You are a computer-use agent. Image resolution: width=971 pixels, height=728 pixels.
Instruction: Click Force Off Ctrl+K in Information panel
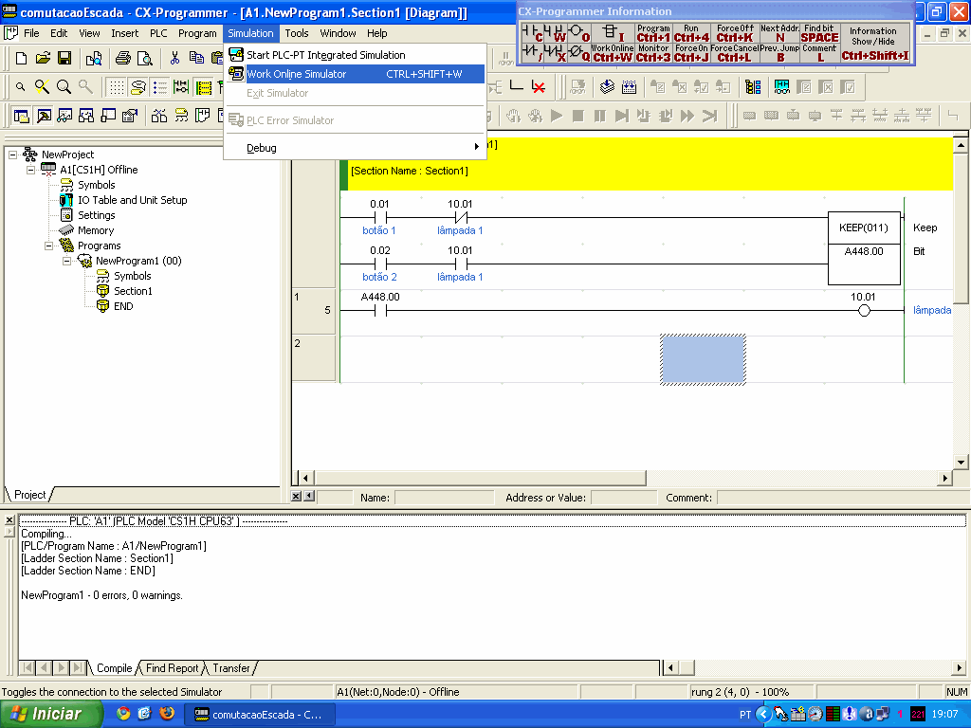735,33
